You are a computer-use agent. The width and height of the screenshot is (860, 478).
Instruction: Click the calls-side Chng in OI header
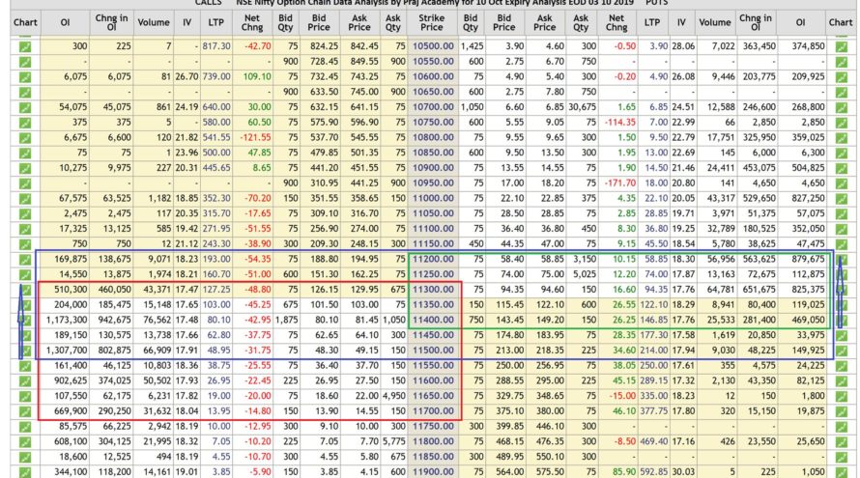111,22
